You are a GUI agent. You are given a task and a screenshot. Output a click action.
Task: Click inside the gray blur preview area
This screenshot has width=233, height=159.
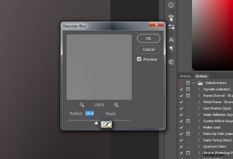[x=99, y=67]
